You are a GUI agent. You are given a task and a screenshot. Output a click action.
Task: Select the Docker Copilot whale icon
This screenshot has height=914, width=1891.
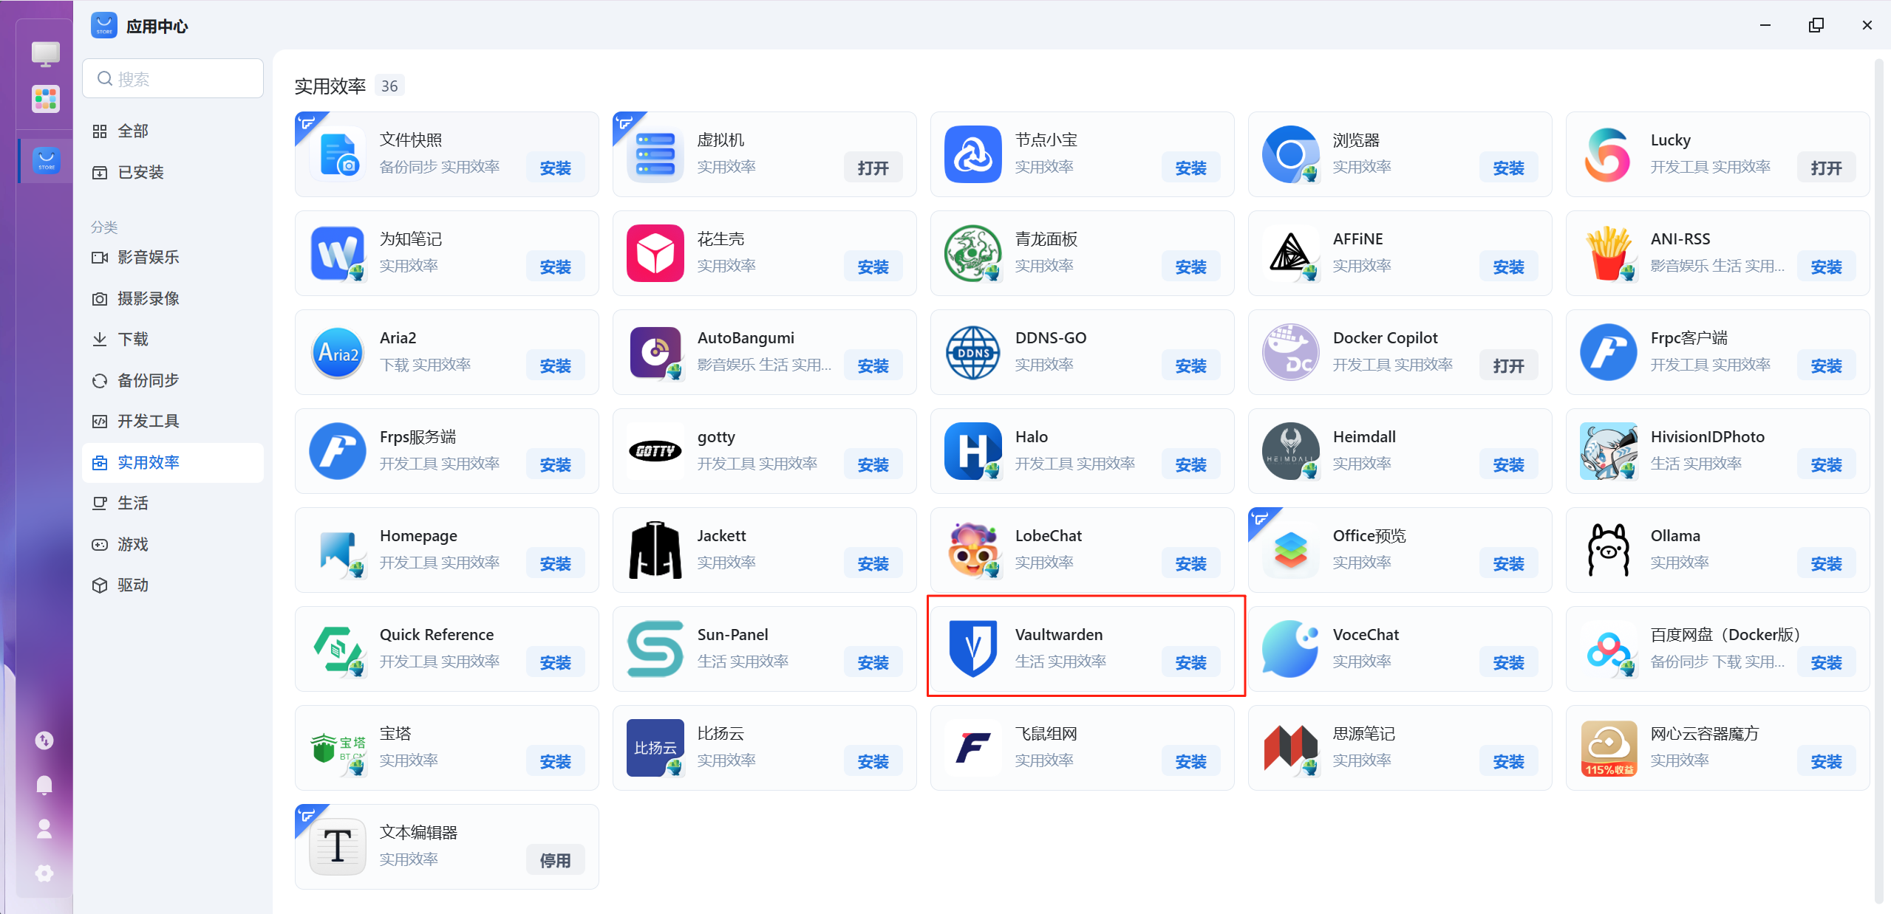[x=1290, y=353]
